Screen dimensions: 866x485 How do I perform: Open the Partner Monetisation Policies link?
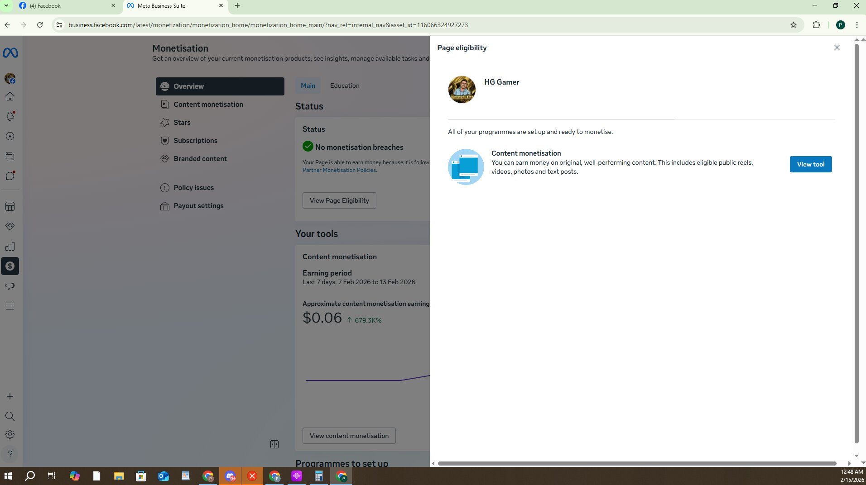339,170
